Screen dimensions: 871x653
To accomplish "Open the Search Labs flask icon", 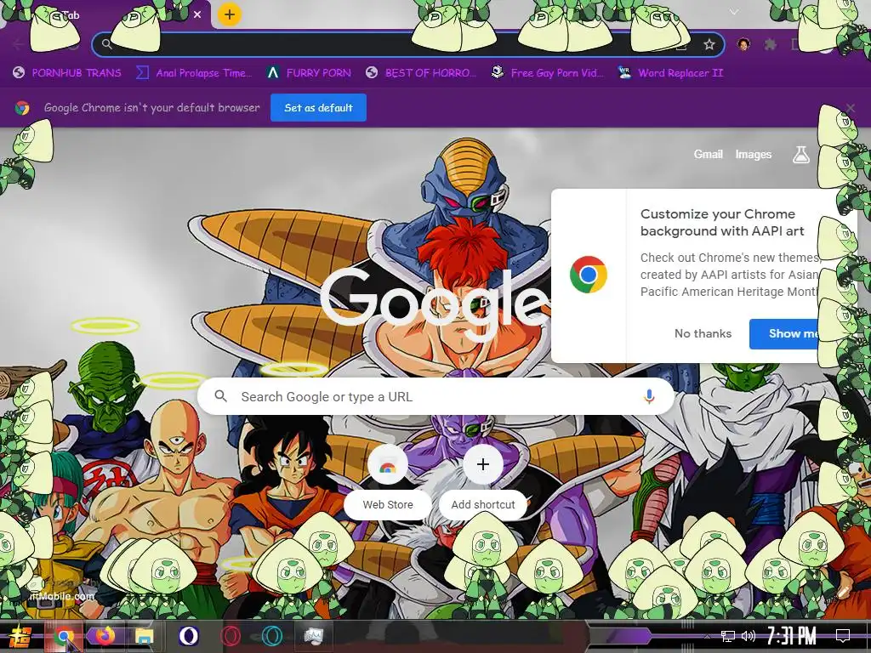I will click(x=800, y=155).
